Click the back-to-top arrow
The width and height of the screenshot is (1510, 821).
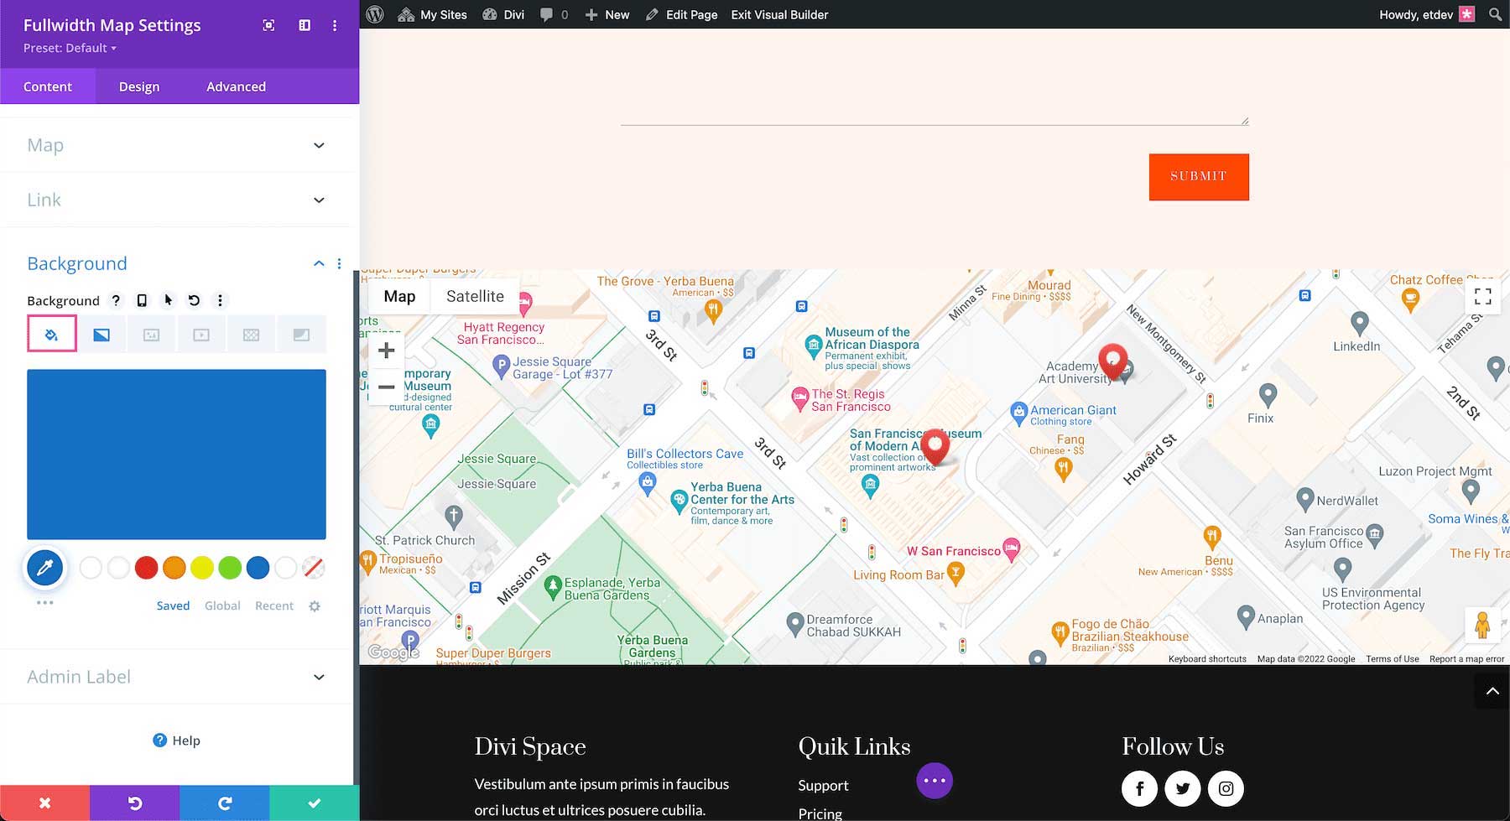tap(1492, 690)
